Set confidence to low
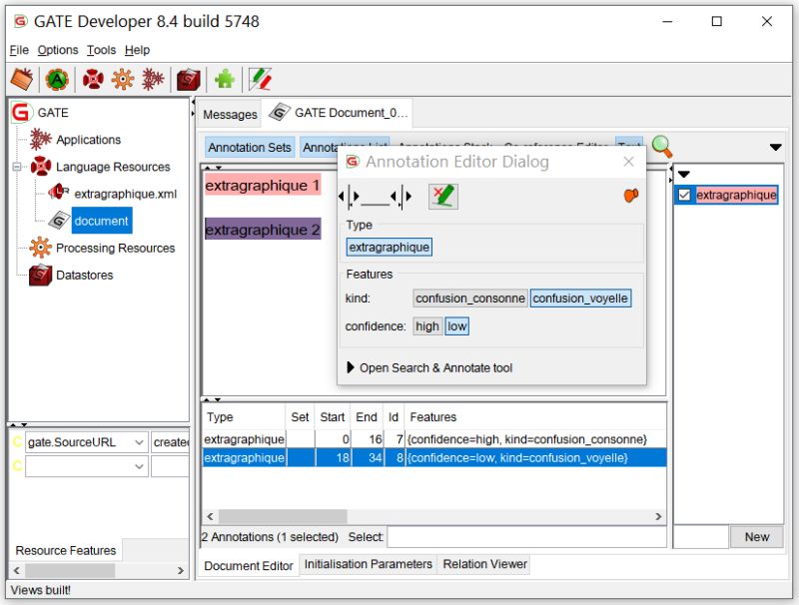This screenshot has width=799, height=605. 457,325
